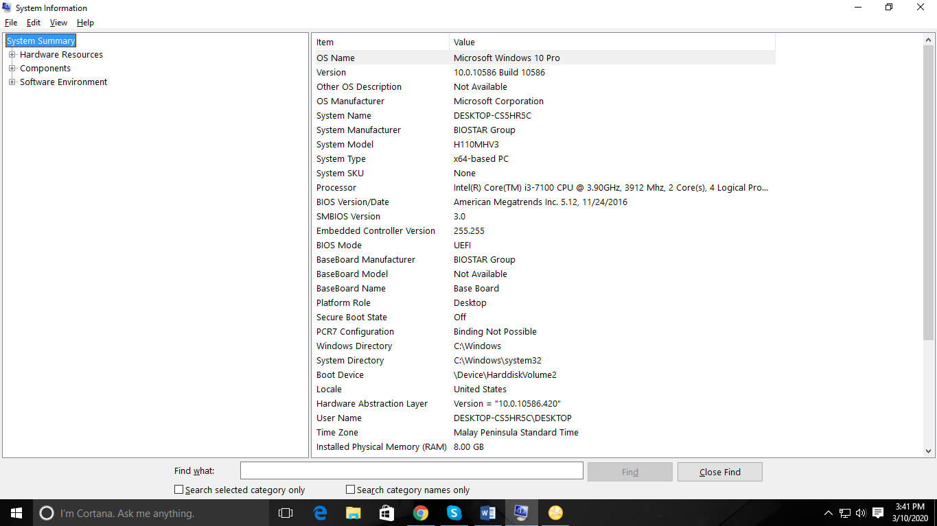This screenshot has width=937, height=526.
Task: Open Skype from the taskbar
Action: coord(454,513)
